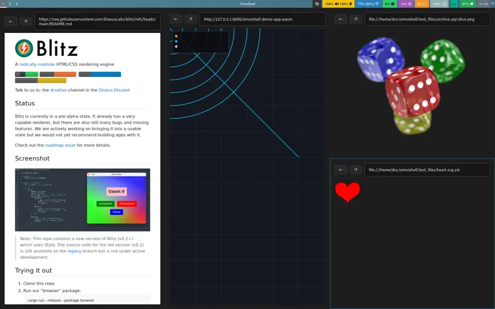Click the 0% CPU usage module
The width and height of the screenshot is (495, 309).
click(x=390, y=4)
